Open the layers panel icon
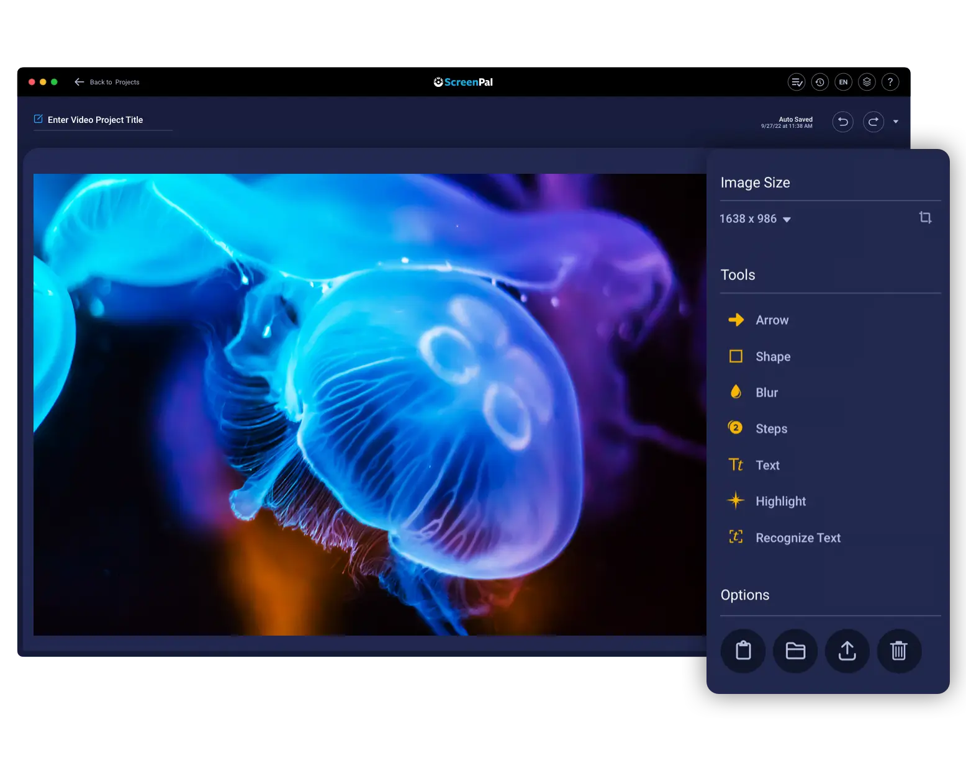 (867, 82)
